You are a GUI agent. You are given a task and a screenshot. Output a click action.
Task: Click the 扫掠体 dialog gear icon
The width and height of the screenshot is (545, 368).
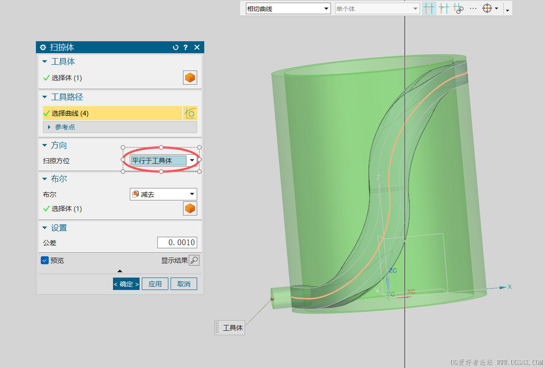coord(43,47)
